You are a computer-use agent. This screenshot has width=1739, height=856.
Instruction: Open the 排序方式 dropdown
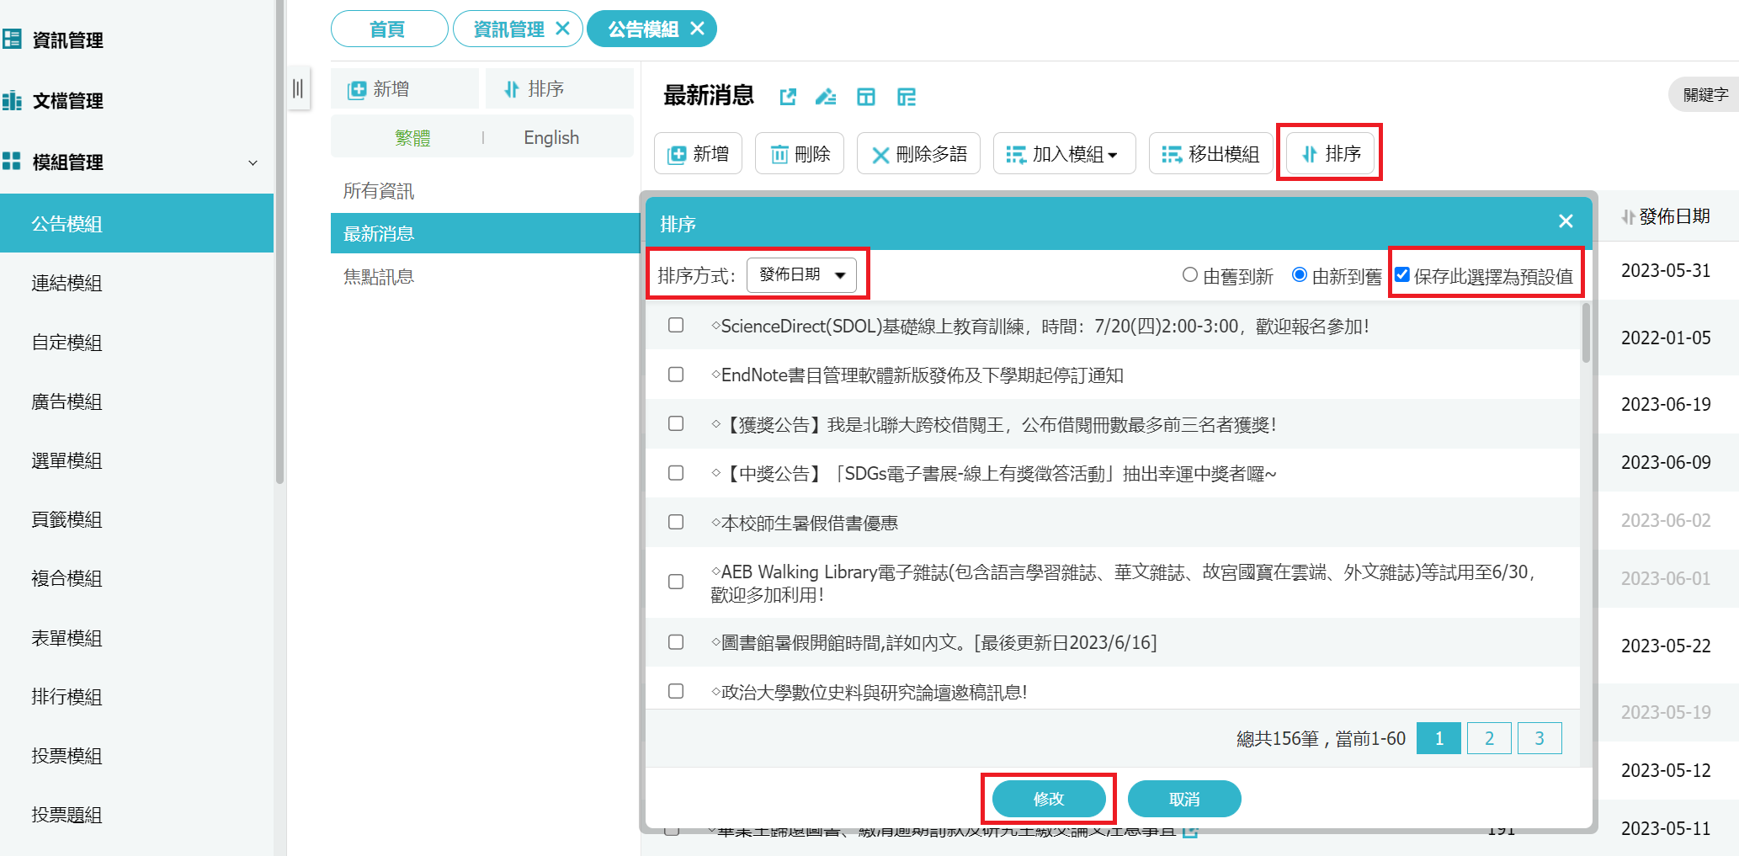pyautogui.click(x=801, y=275)
